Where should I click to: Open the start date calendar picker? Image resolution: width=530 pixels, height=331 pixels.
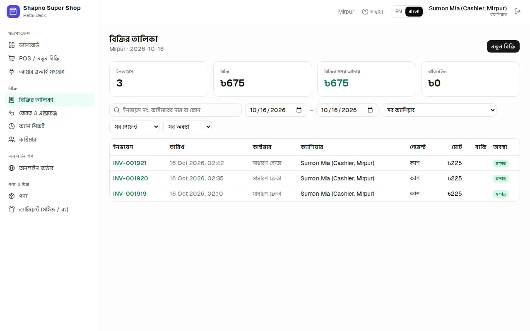click(299, 110)
